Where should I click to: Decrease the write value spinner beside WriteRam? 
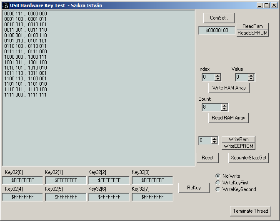click(214, 142)
